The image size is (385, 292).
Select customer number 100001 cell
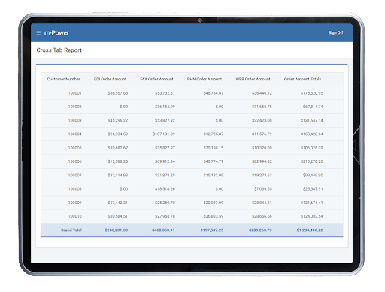tap(75, 93)
